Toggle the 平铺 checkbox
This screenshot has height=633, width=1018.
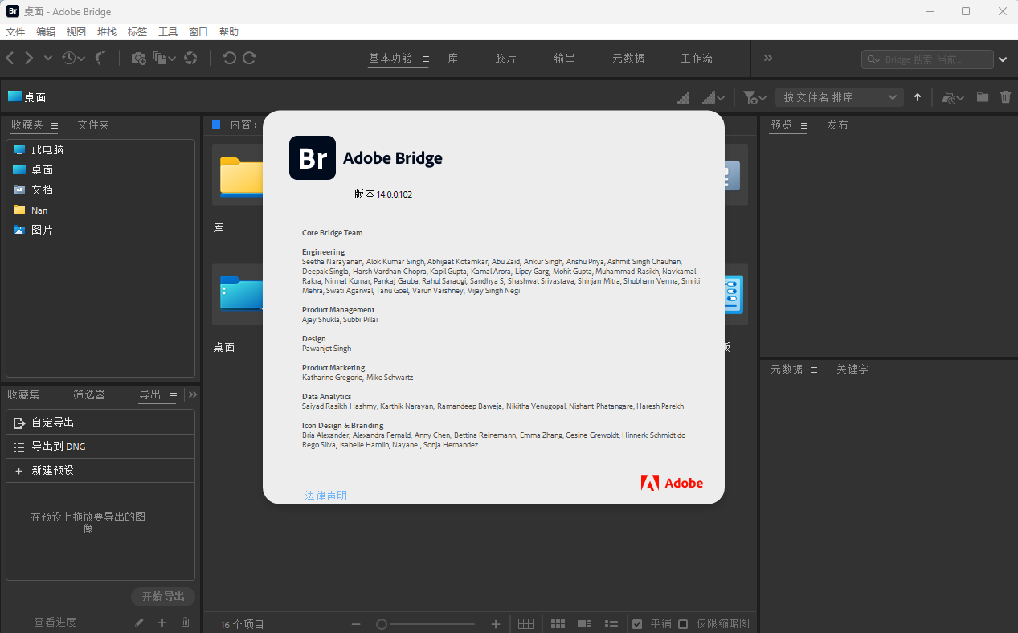(637, 624)
